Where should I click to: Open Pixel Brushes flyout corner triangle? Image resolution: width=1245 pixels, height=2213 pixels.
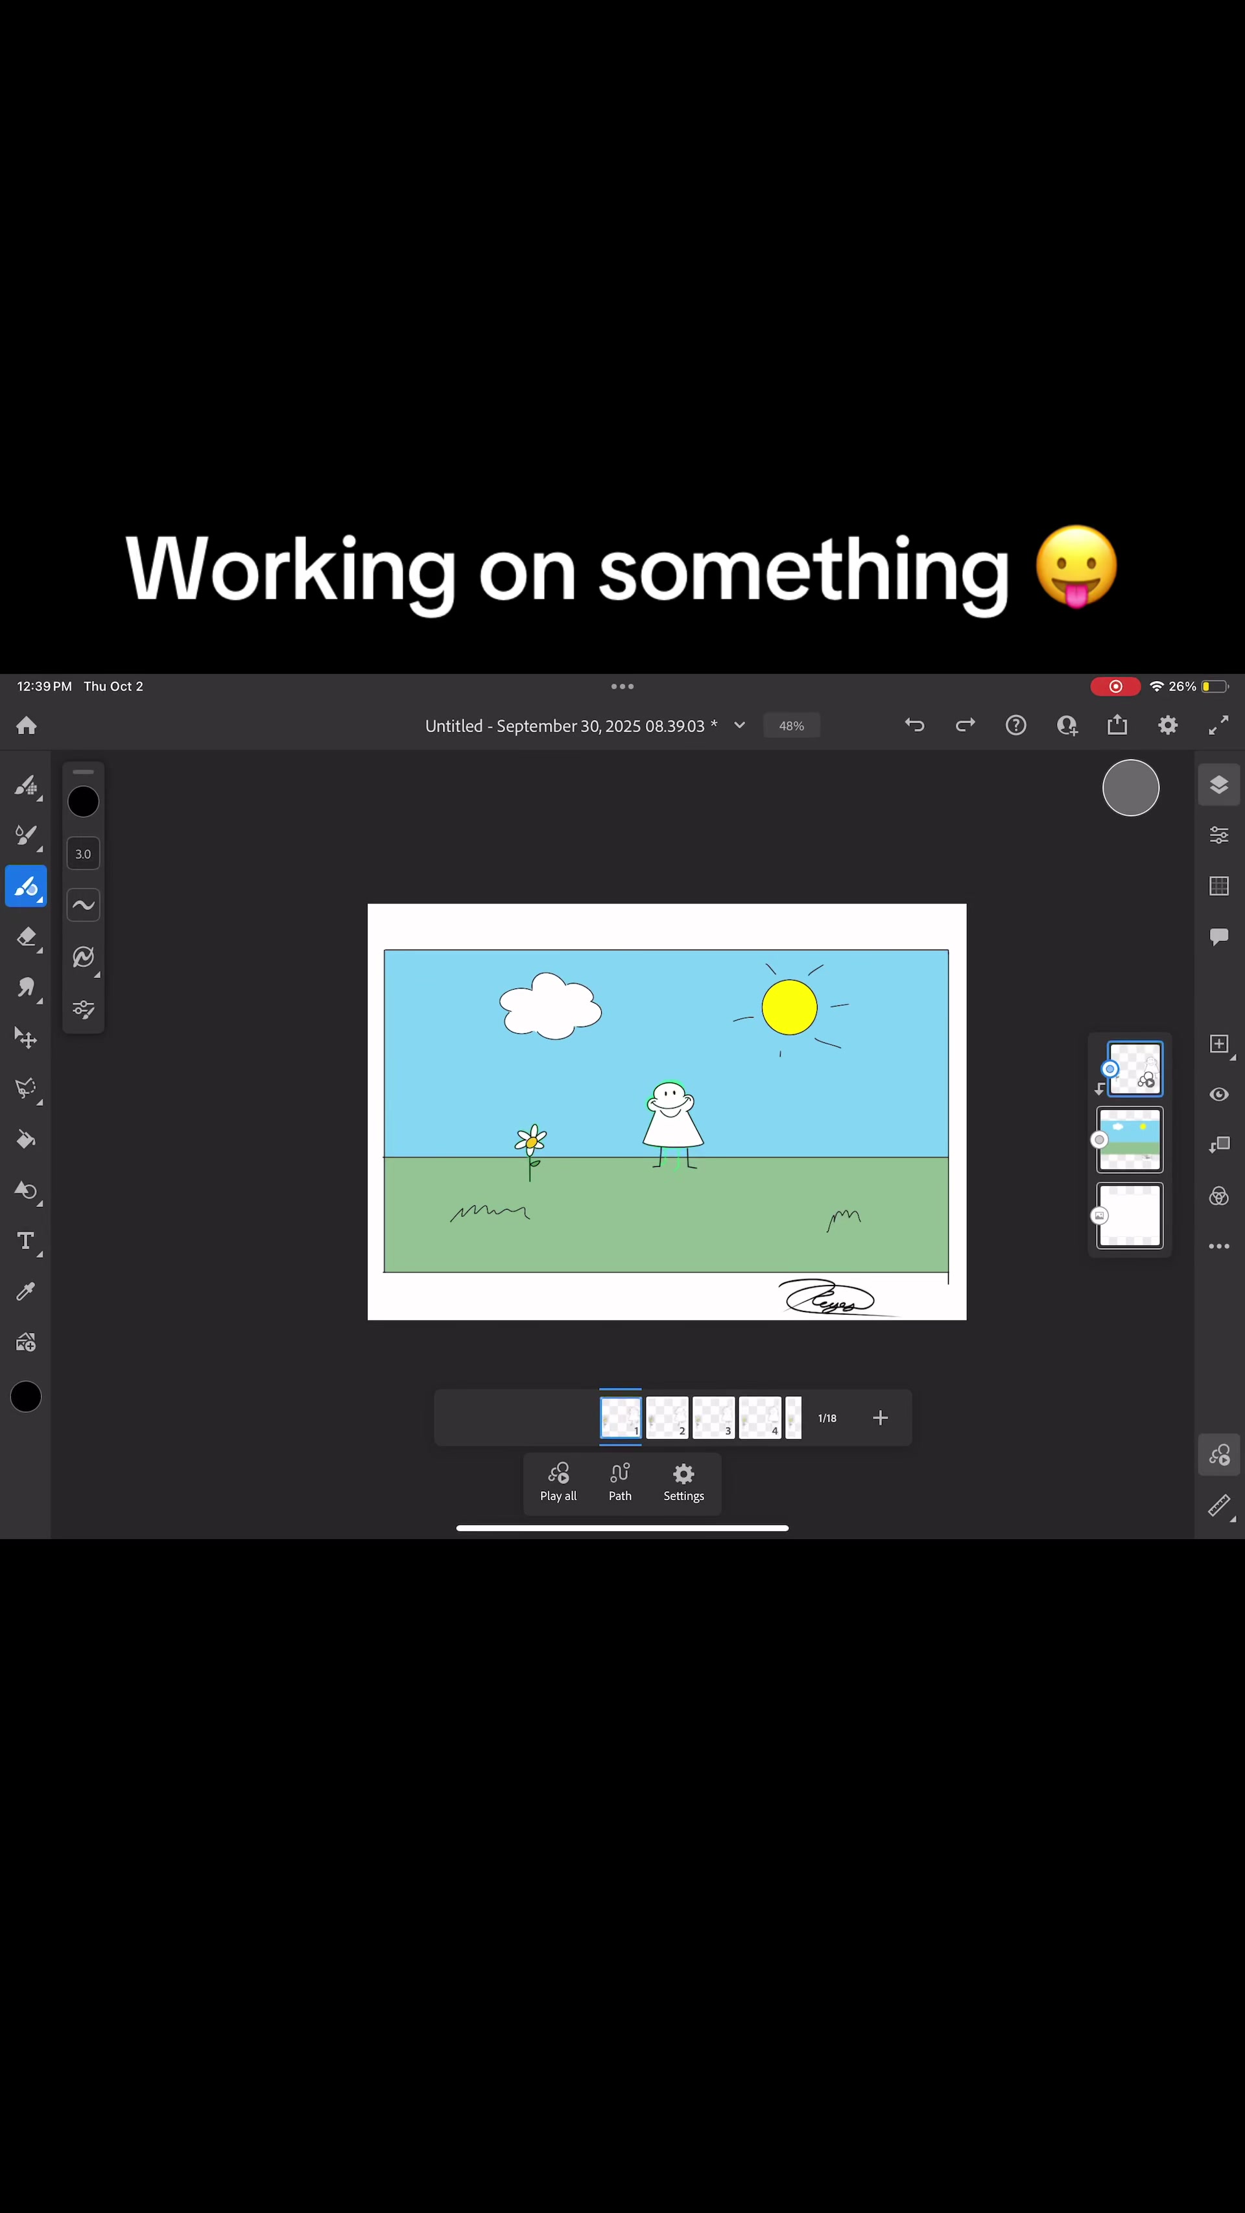(x=40, y=799)
